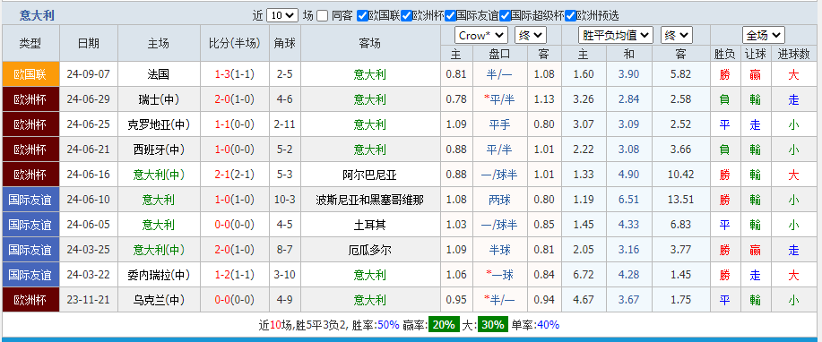Click the 欧洲杯 label for 23-11-21
Viewport: 822px width, 342px height.
pos(31,300)
